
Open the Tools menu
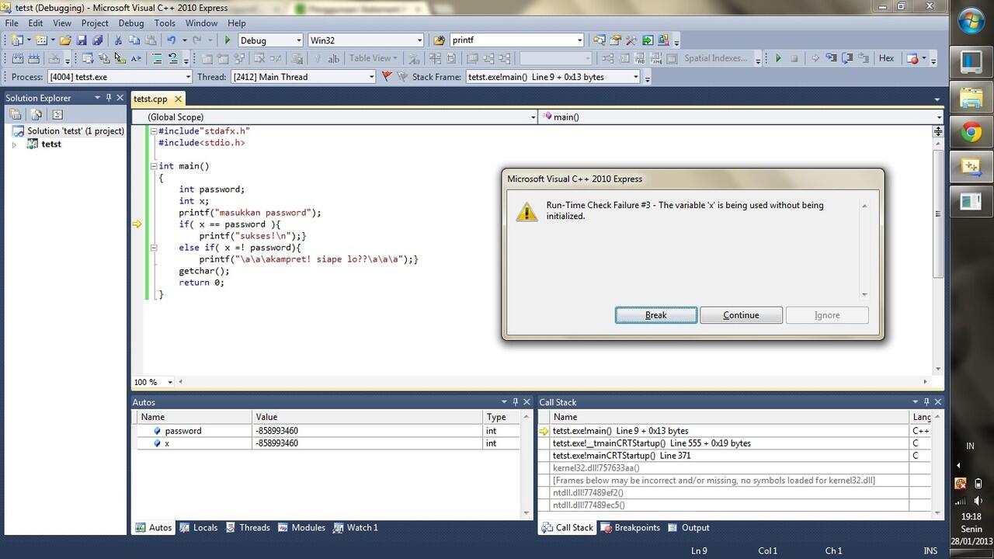click(165, 23)
